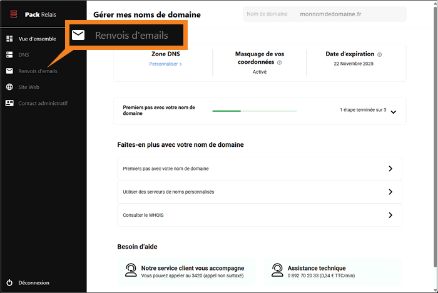Viewport: 438px width, 293px height.
Task: Click the DNS server icon in sidebar
Action: pos(9,54)
